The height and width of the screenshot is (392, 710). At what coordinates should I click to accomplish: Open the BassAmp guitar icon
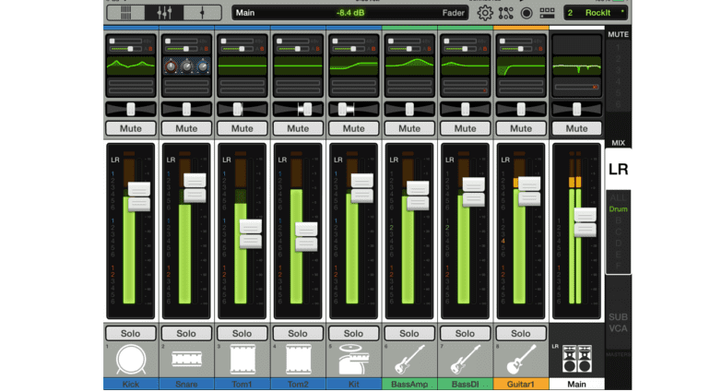(x=409, y=360)
